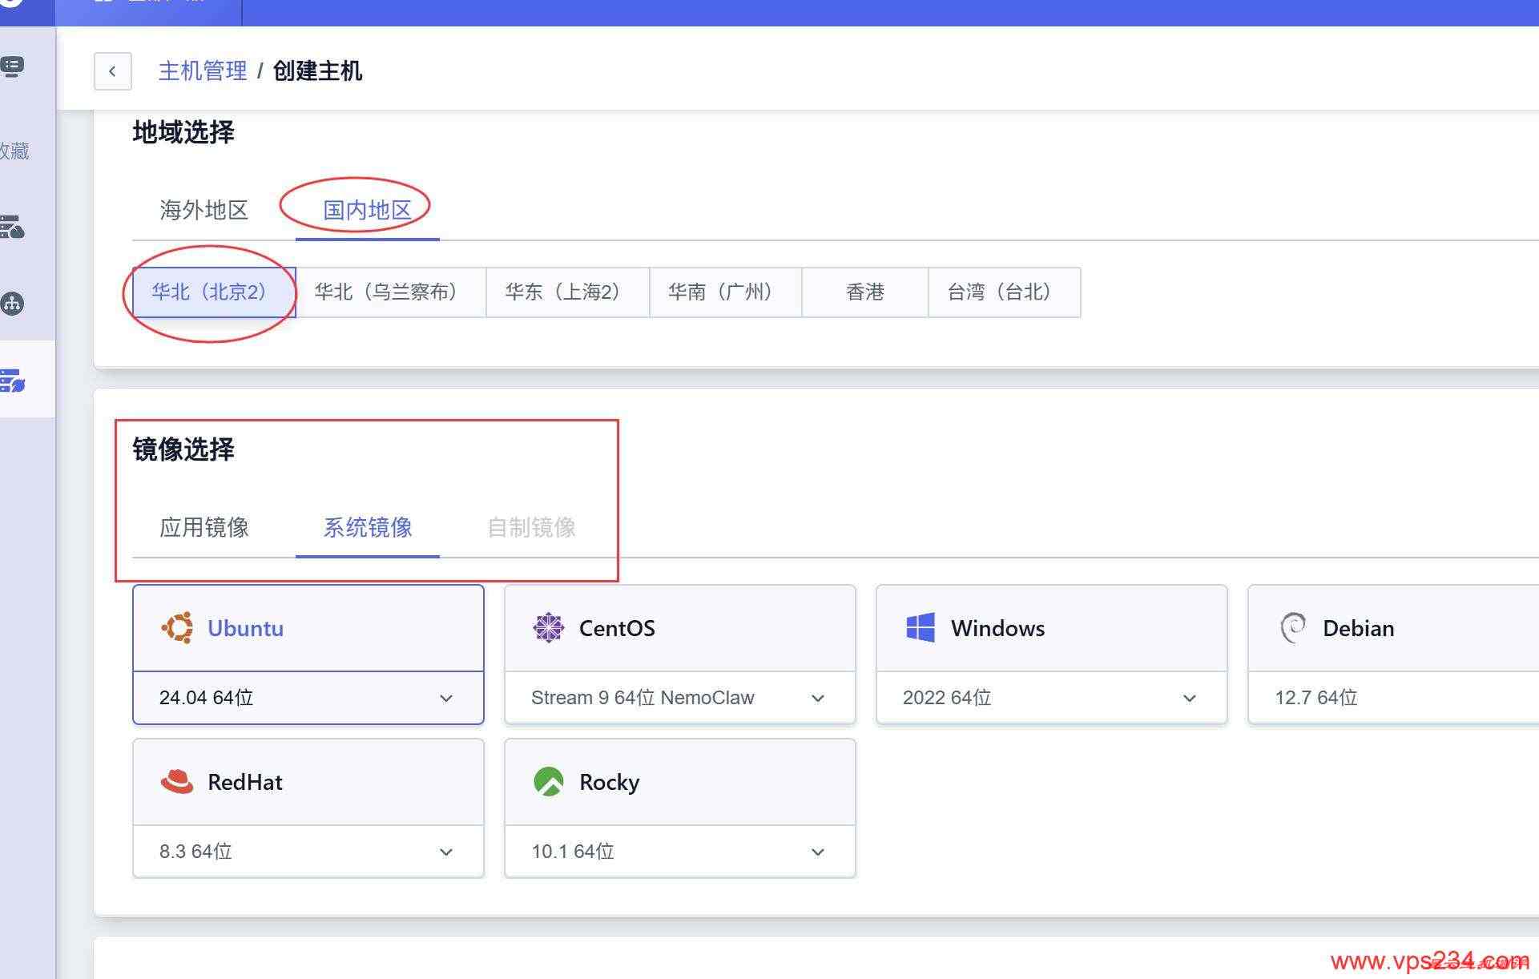This screenshot has width=1539, height=979.
Task: Select the Ubuntu image card
Action: click(x=308, y=629)
